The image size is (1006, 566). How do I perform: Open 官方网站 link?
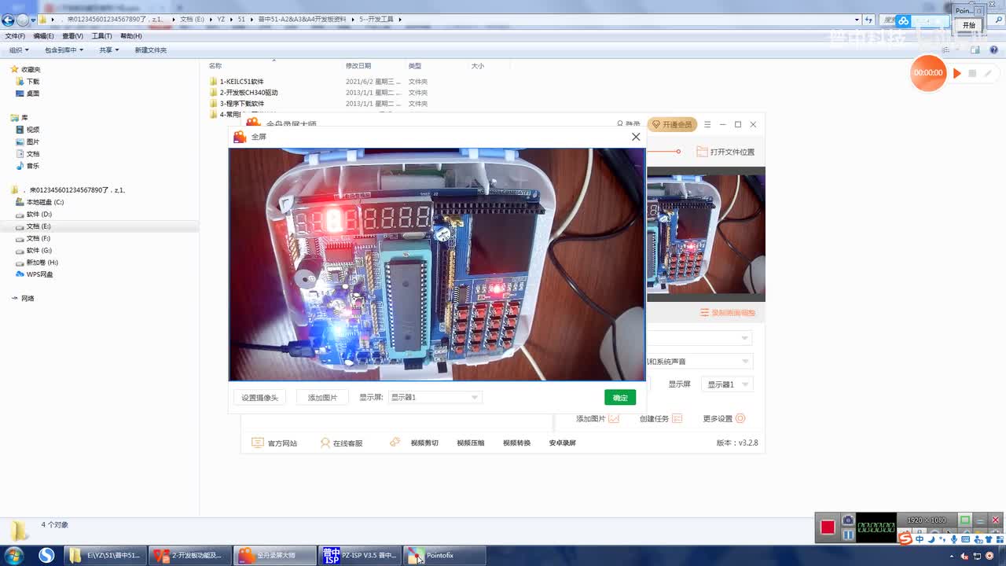point(274,443)
